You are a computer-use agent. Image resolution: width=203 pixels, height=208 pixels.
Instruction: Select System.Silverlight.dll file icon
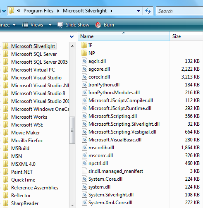(84, 195)
